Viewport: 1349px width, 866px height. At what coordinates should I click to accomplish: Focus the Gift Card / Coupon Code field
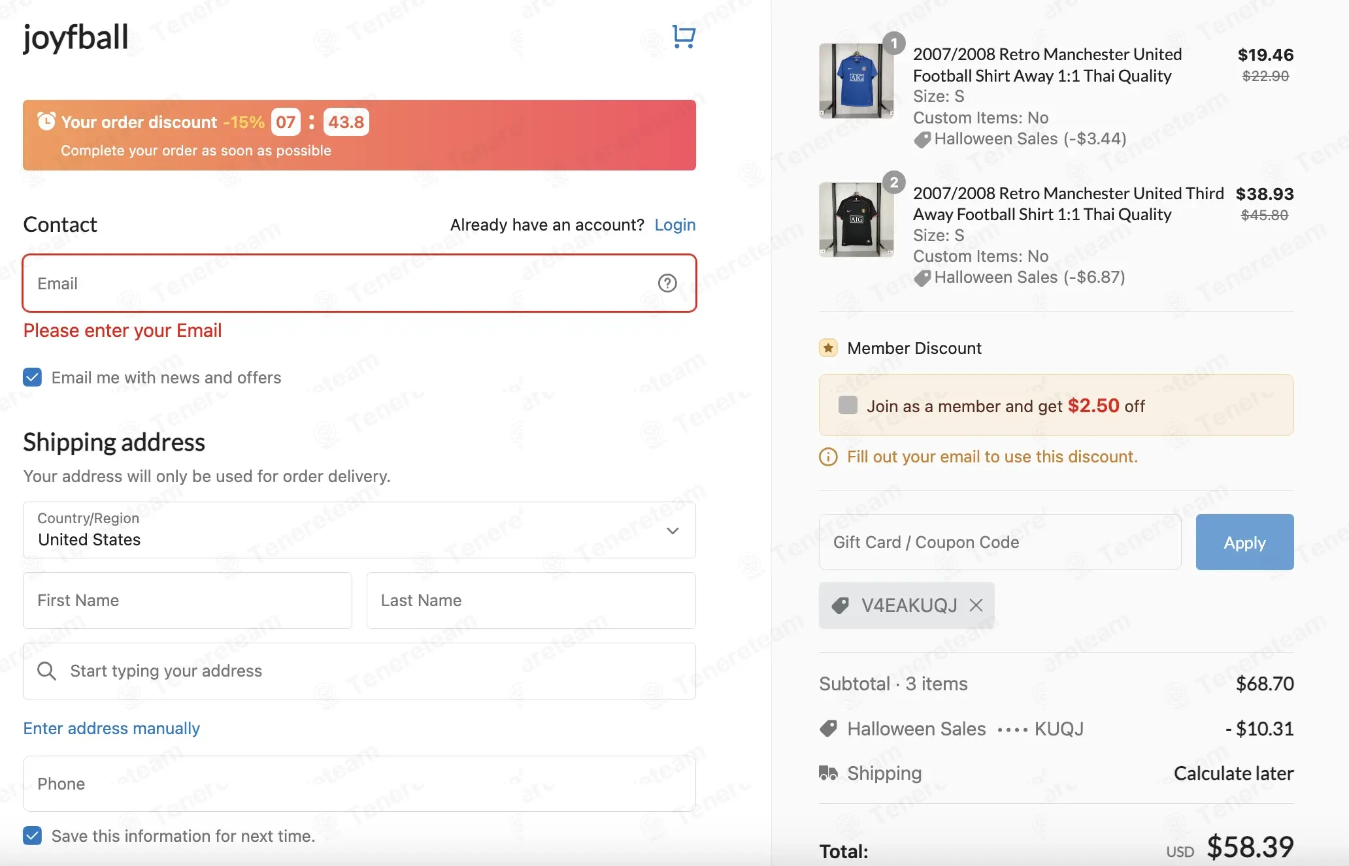[x=1000, y=542]
